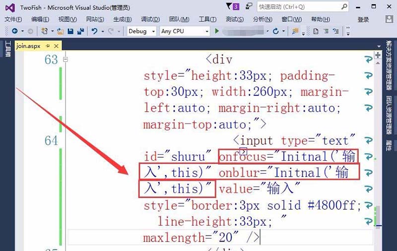Click line number 63 in margin

51,60
